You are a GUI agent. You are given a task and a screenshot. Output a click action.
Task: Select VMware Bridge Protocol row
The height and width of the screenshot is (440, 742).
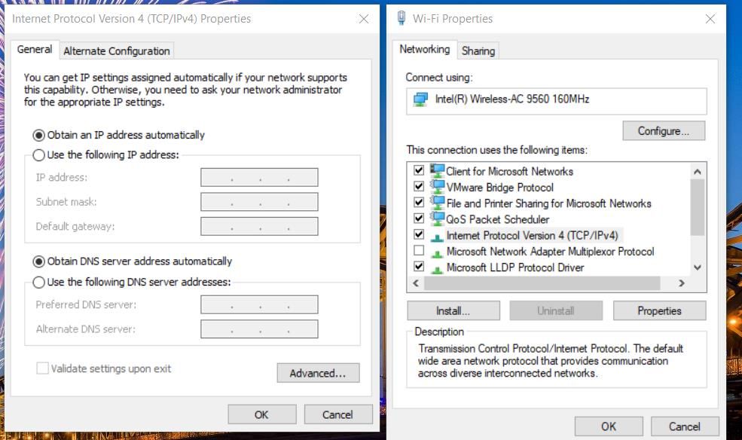click(x=499, y=188)
